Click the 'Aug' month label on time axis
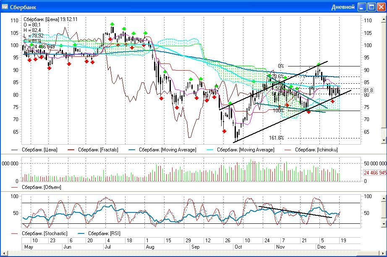The height and width of the screenshot is (257, 387). point(150,247)
